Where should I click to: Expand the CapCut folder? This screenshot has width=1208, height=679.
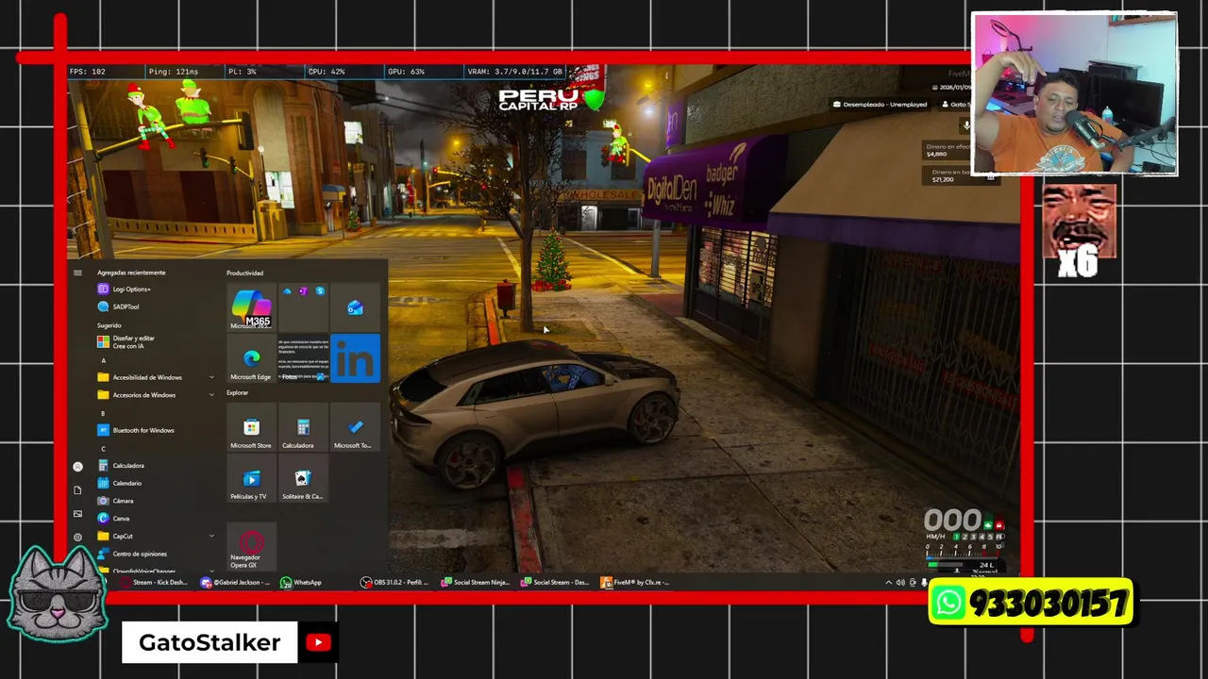tap(156, 536)
